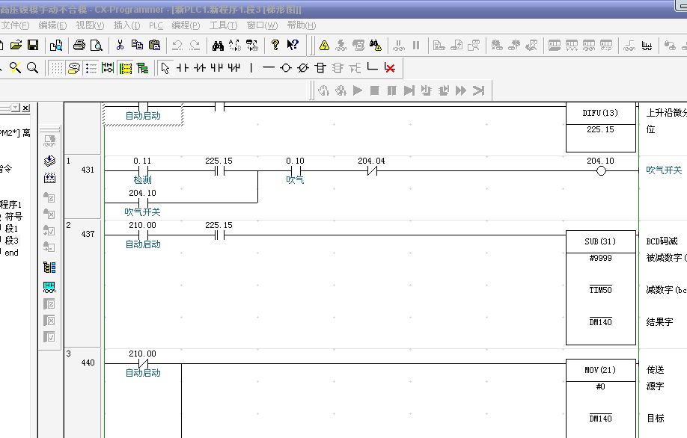Image resolution: width=687 pixels, height=438 pixels.
Task: Select 段1 in the project tree
Action: [11, 229]
